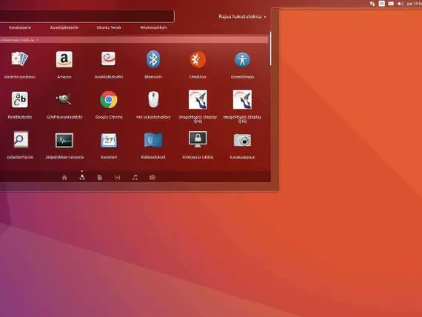422x317 pixels.
Task: Switch to the Applications lens
Action: (x=82, y=177)
